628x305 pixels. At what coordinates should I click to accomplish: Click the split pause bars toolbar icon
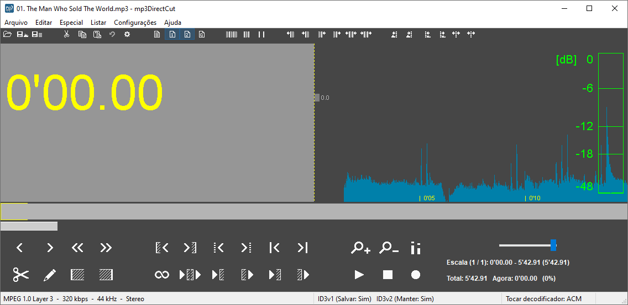pos(261,34)
